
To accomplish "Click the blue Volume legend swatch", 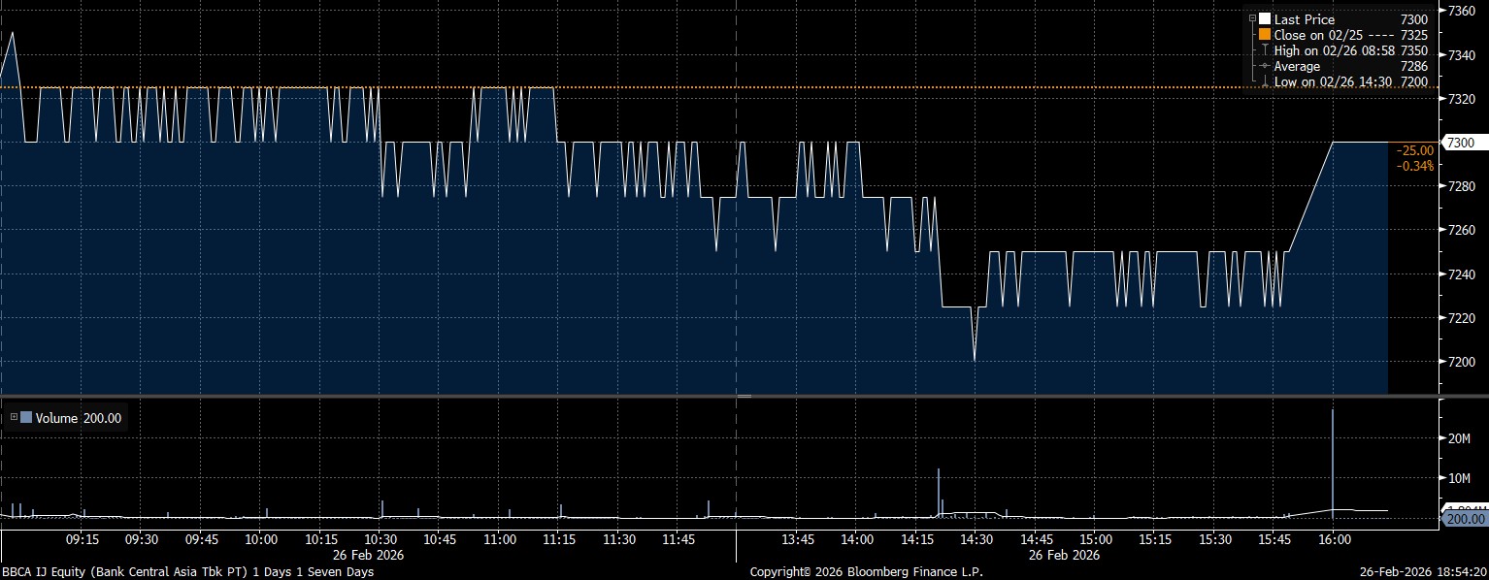I will (26, 418).
